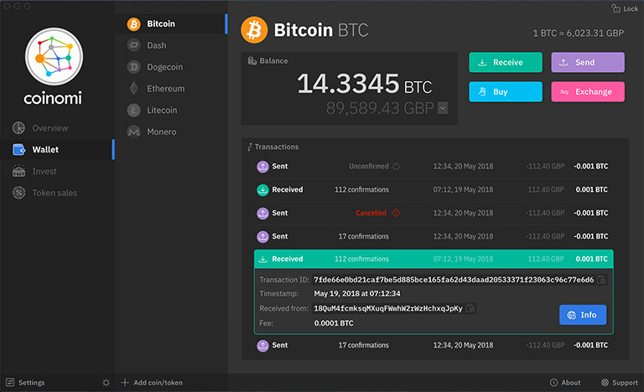
Task: Click the Transactions header arrows icon
Action: [249, 147]
